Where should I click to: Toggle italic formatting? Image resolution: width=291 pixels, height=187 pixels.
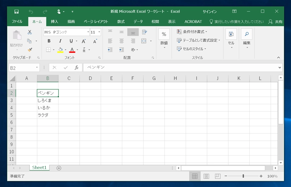(x=60, y=41)
